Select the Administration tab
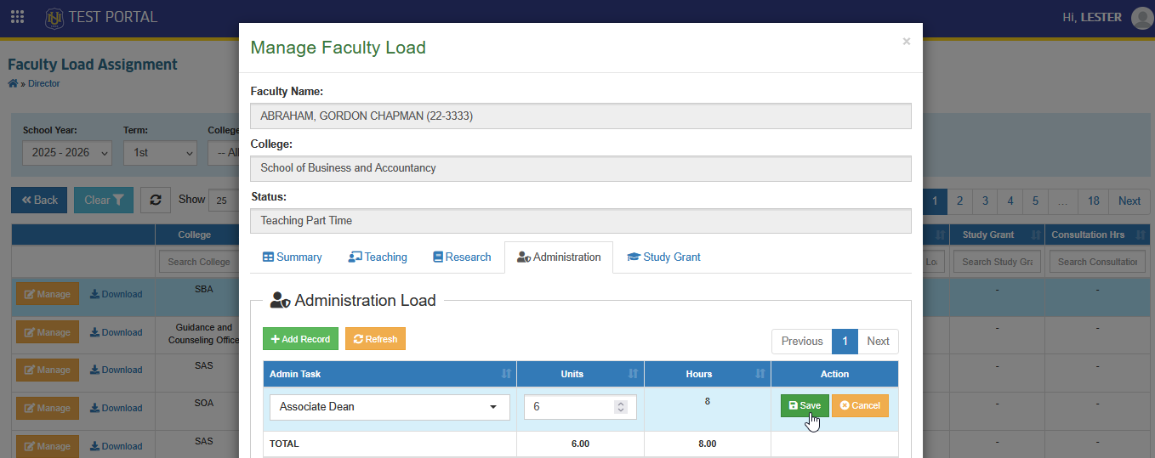The image size is (1155, 458). point(559,257)
